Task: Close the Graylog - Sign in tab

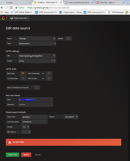Action: 124,2
